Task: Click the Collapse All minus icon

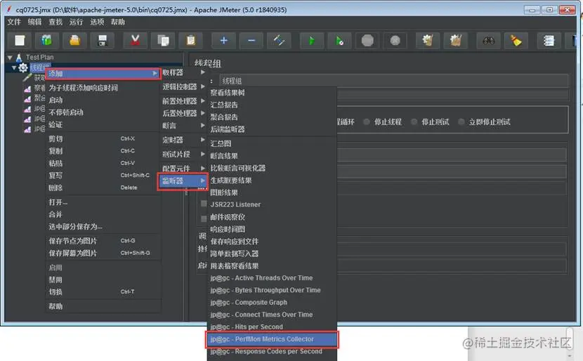Action: coord(251,40)
